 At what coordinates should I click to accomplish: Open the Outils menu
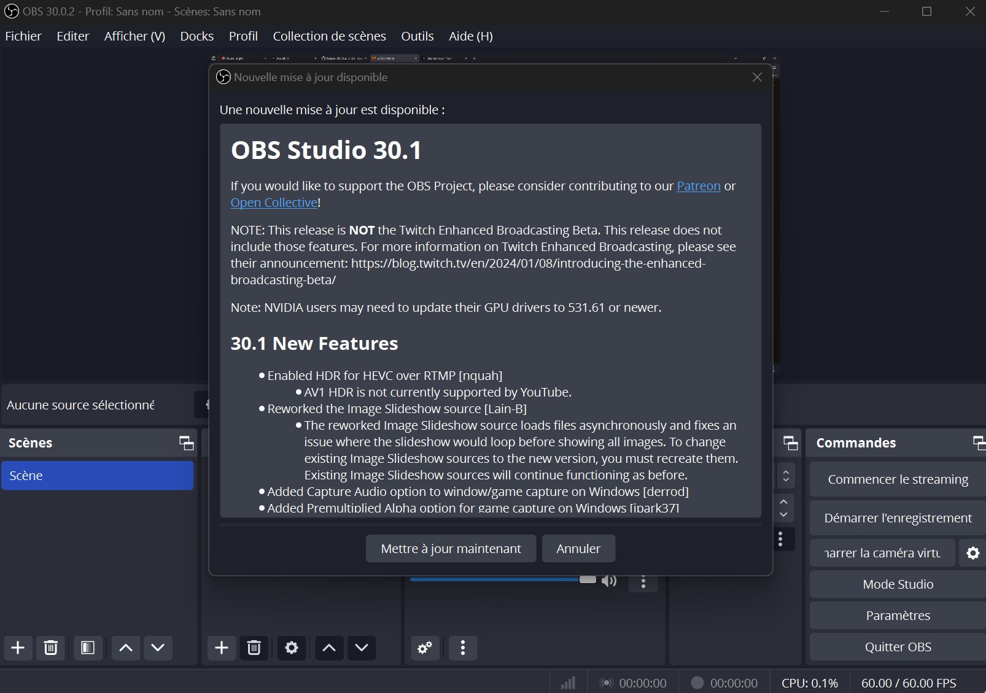click(x=417, y=36)
